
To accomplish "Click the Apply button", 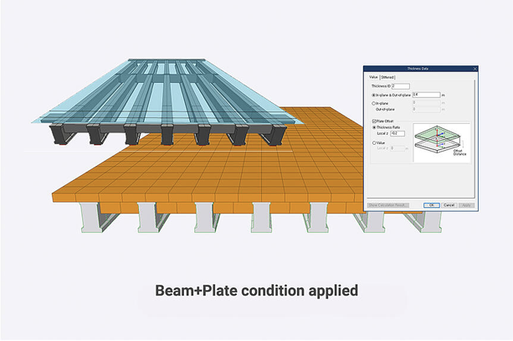I will point(467,204).
